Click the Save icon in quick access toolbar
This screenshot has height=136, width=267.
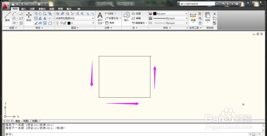click(x=22, y=4)
